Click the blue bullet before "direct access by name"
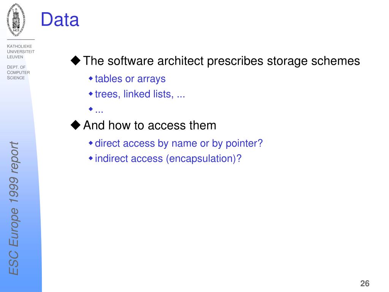 [91, 143]
